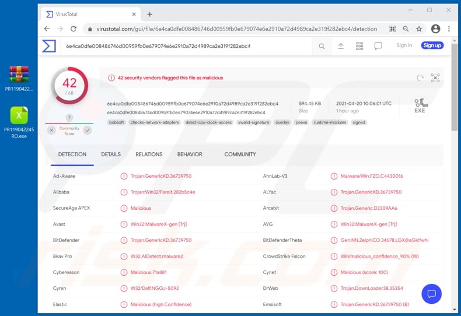The image size is (461, 316).
Task: Click the QR code icon in address bar
Action: coord(392,29)
